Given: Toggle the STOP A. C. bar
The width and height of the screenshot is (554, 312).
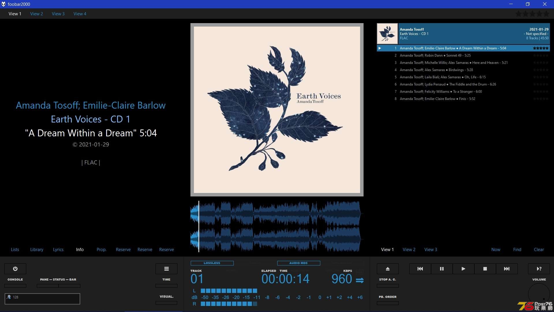Looking at the screenshot, I should pyautogui.click(x=388, y=286).
